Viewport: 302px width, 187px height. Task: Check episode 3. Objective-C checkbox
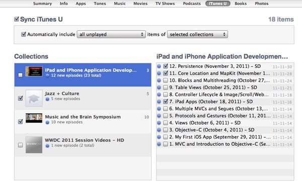[166, 130]
